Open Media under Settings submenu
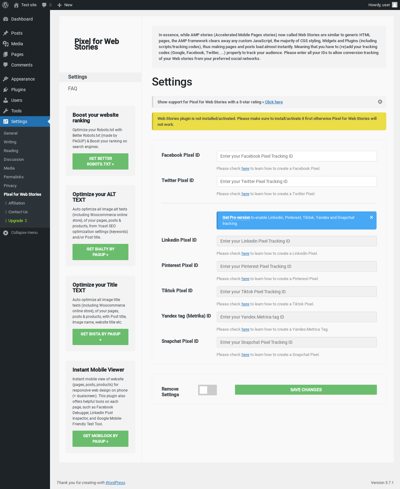The image size is (400, 489). (x=9, y=168)
